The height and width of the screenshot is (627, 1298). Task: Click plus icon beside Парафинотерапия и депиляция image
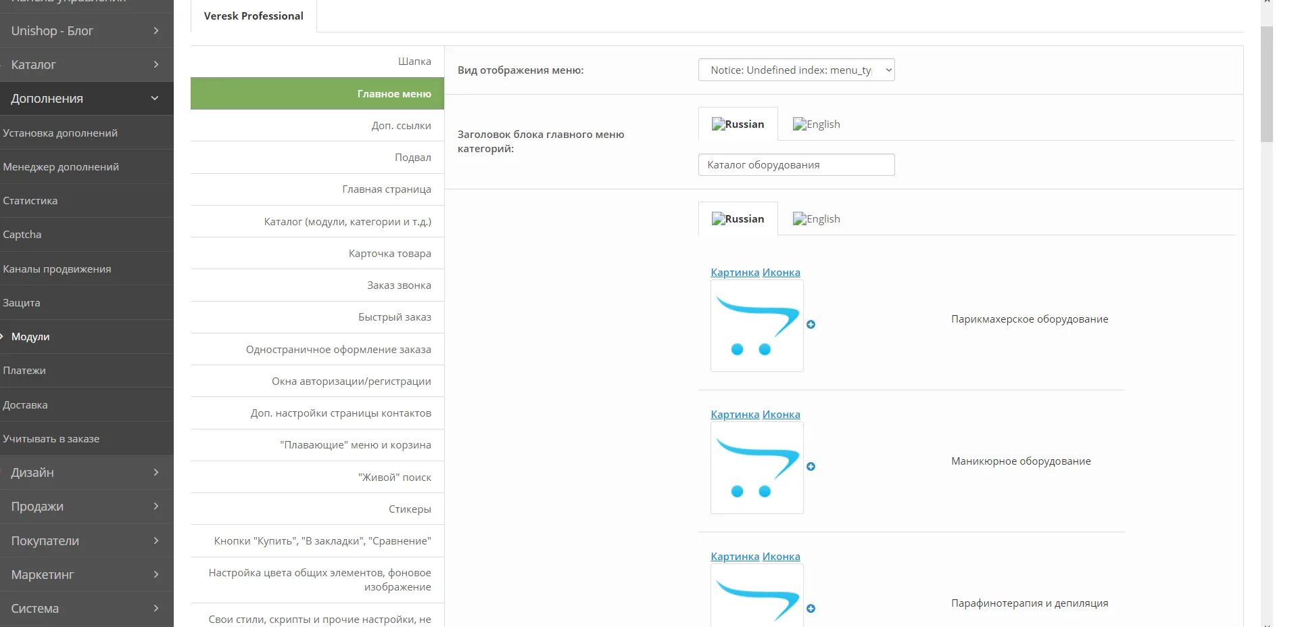[x=811, y=609]
